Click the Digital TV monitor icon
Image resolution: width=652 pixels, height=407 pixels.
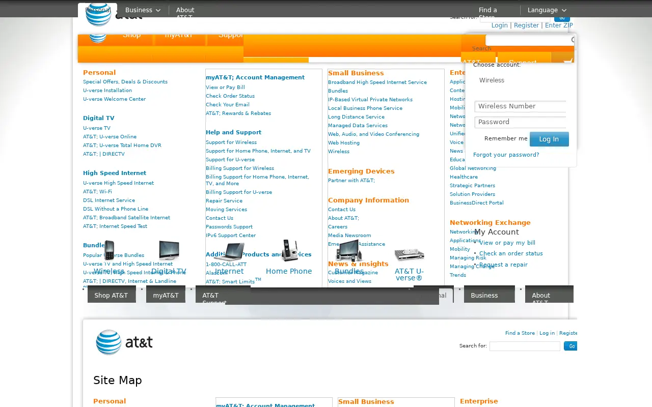169,250
